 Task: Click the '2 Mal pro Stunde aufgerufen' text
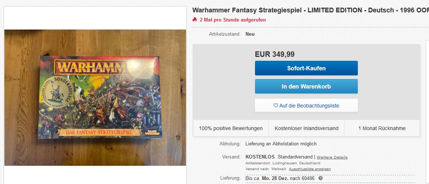(233, 20)
